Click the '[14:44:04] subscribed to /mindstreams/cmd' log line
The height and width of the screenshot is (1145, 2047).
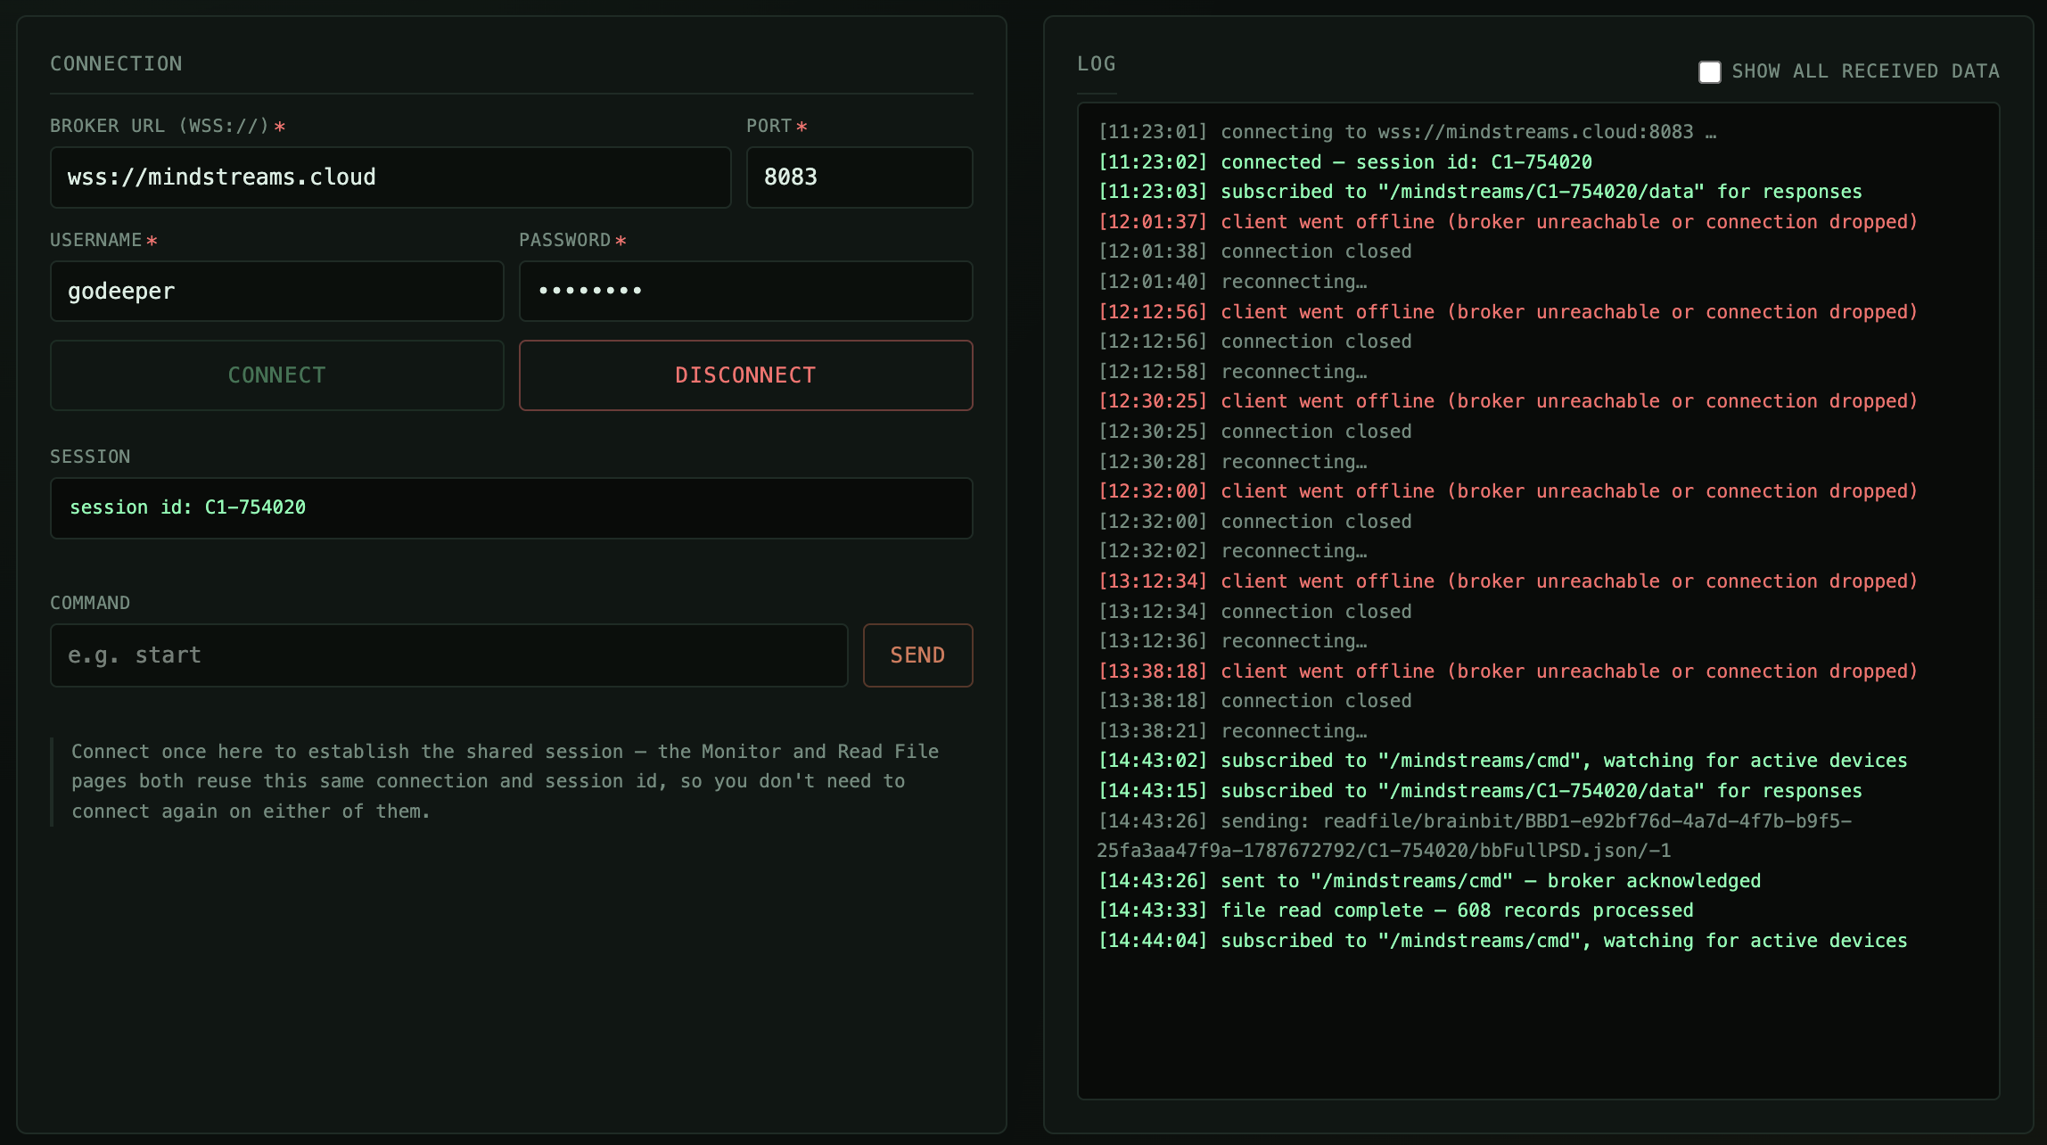(1502, 941)
